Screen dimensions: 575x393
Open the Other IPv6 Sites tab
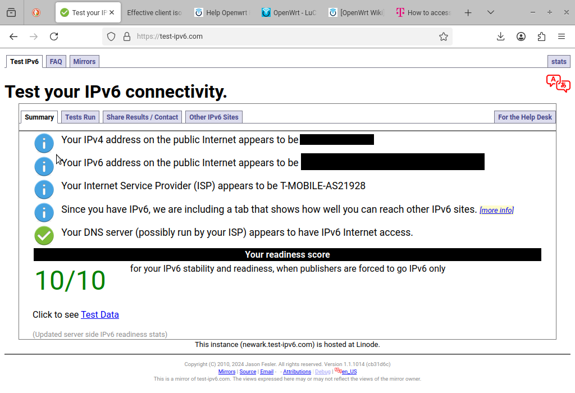click(214, 117)
